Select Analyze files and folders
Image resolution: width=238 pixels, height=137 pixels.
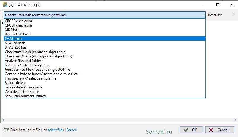click(x=105, y=61)
